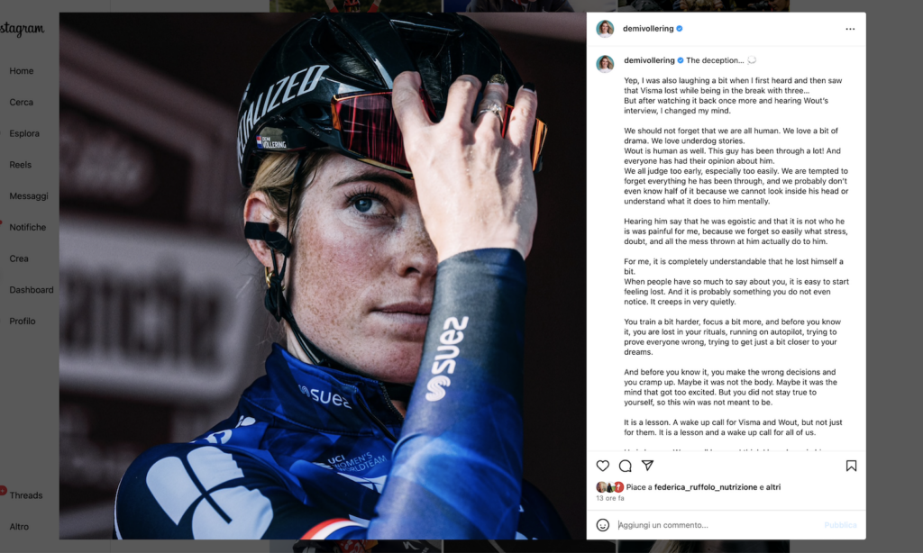The height and width of the screenshot is (553, 923).
Task: Focus the 'Aggiungi un commento' field
Action: (x=718, y=525)
